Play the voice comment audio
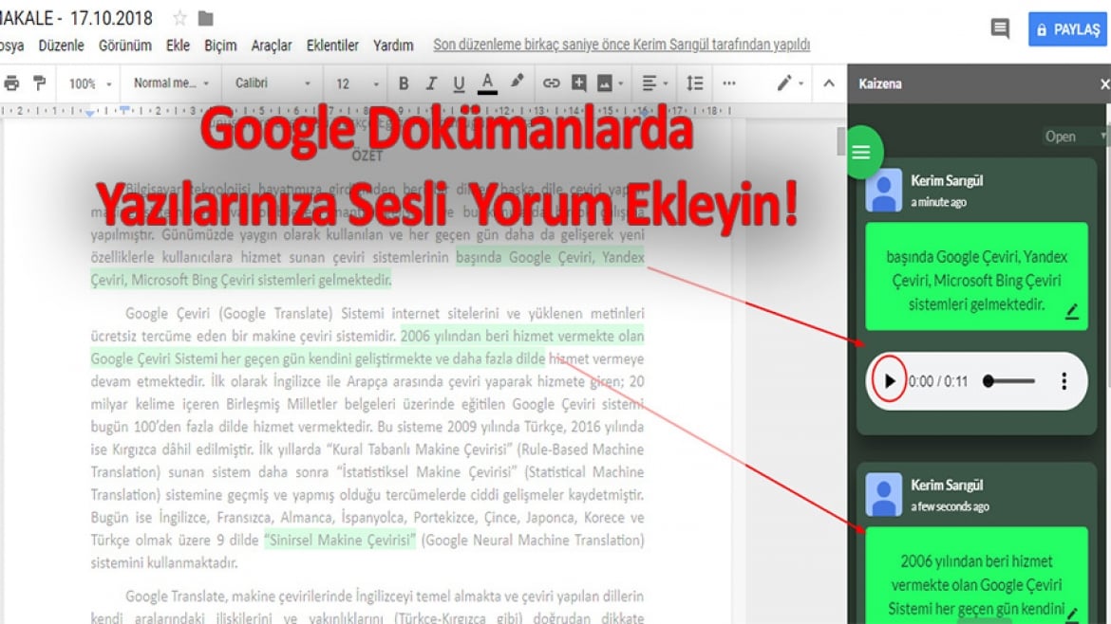The image size is (1111, 624). [889, 381]
